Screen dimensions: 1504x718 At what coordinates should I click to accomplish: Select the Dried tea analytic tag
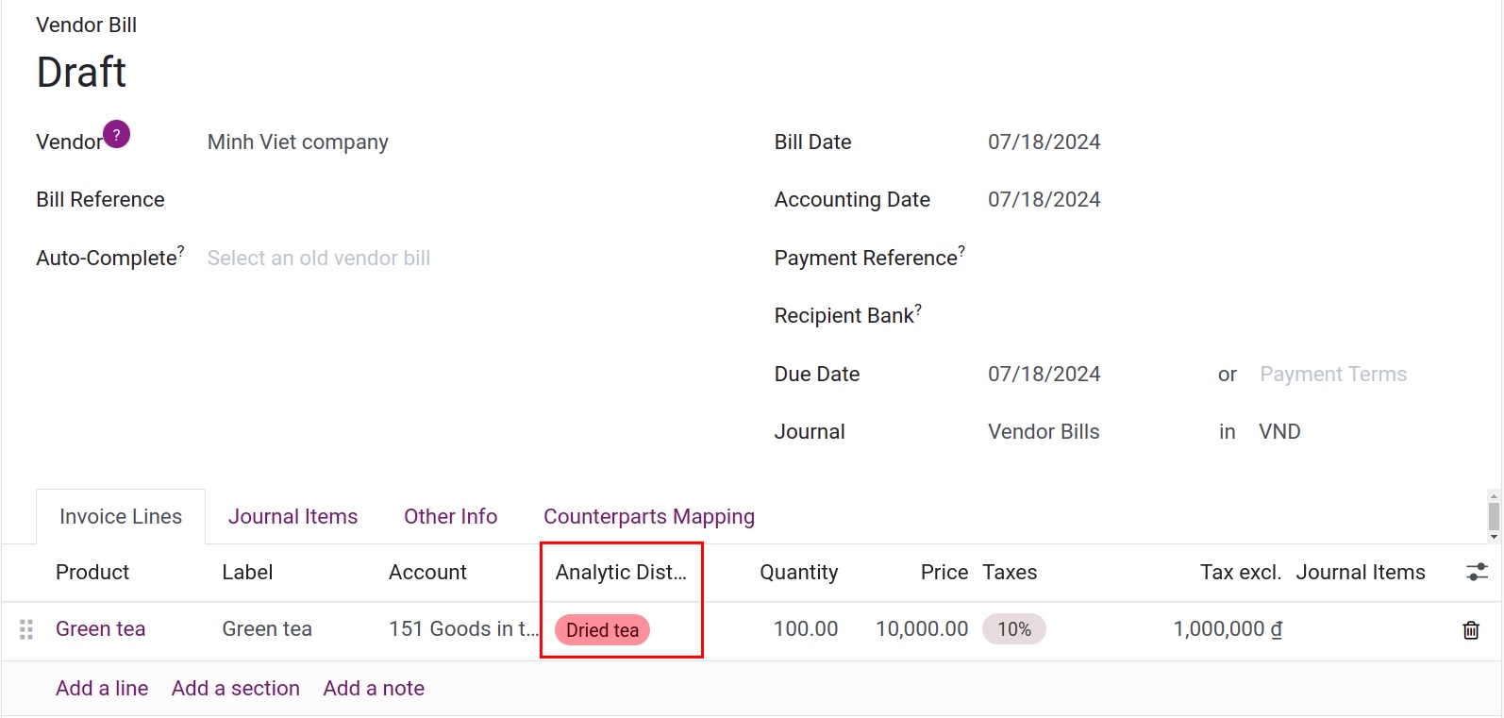pos(601,629)
